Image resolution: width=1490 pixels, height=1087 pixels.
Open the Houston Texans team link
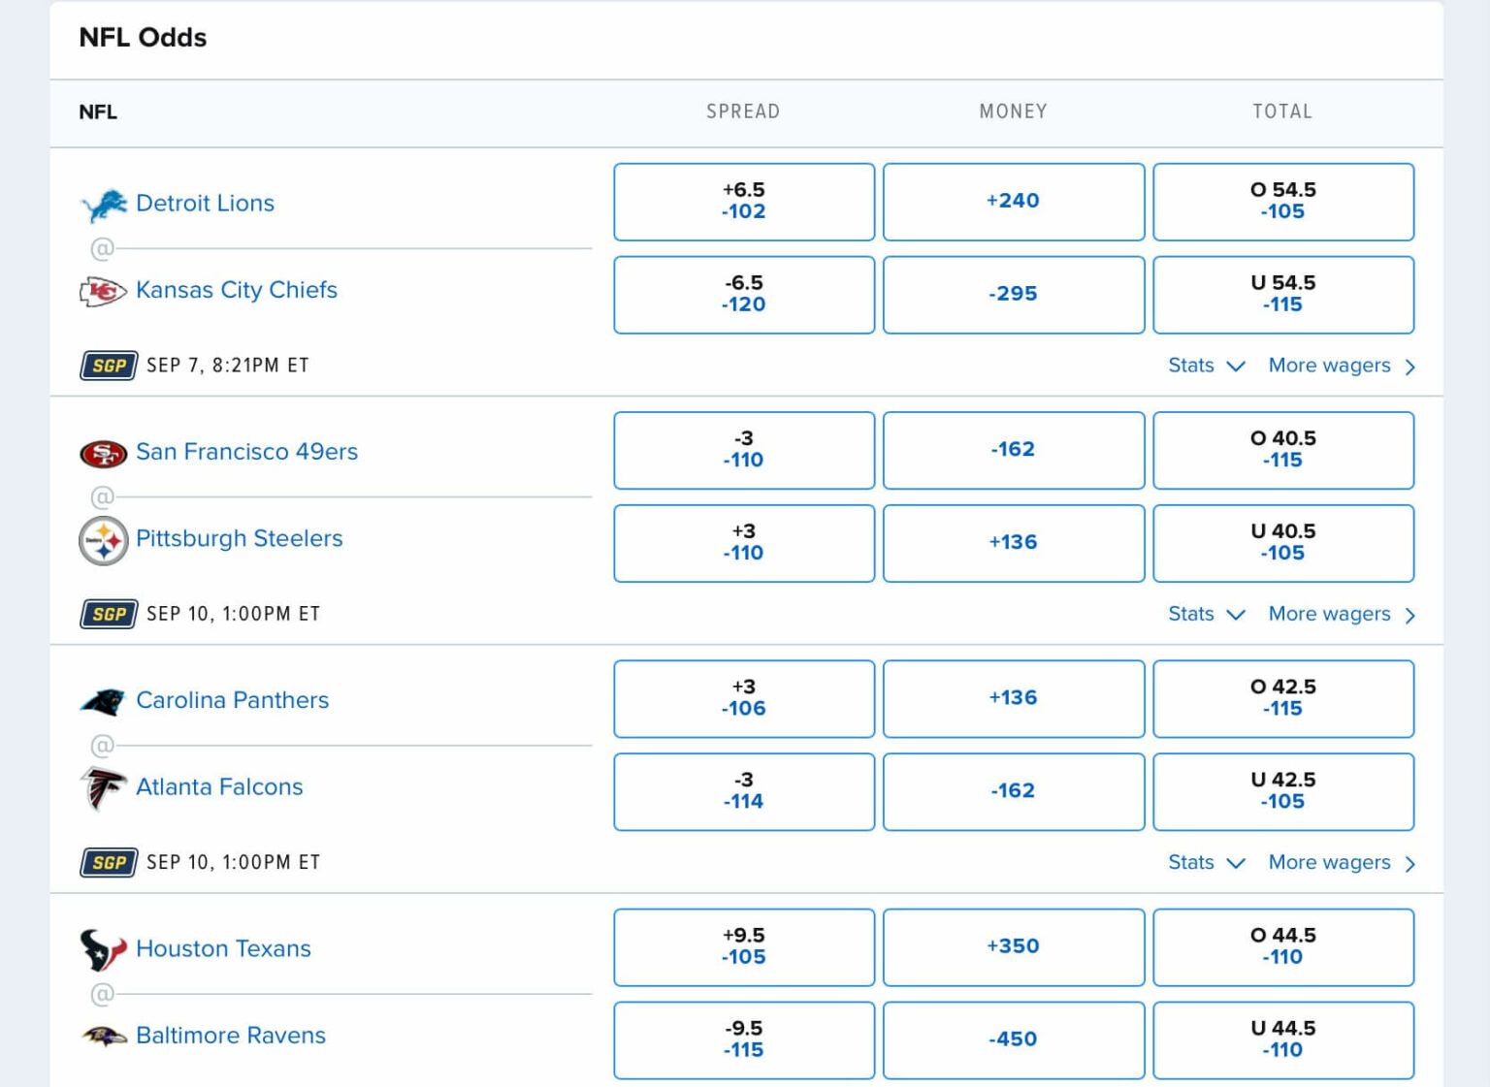[x=223, y=948]
